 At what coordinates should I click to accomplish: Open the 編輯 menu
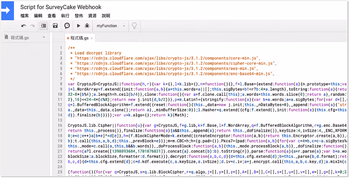(38, 16)
